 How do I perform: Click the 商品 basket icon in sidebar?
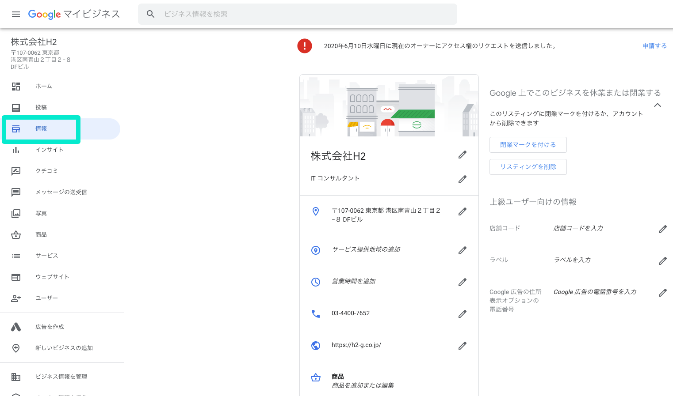[16, 234]
